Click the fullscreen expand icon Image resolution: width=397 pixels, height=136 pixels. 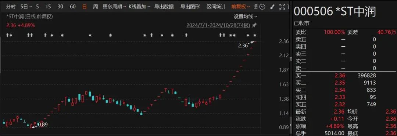[282, 7]
